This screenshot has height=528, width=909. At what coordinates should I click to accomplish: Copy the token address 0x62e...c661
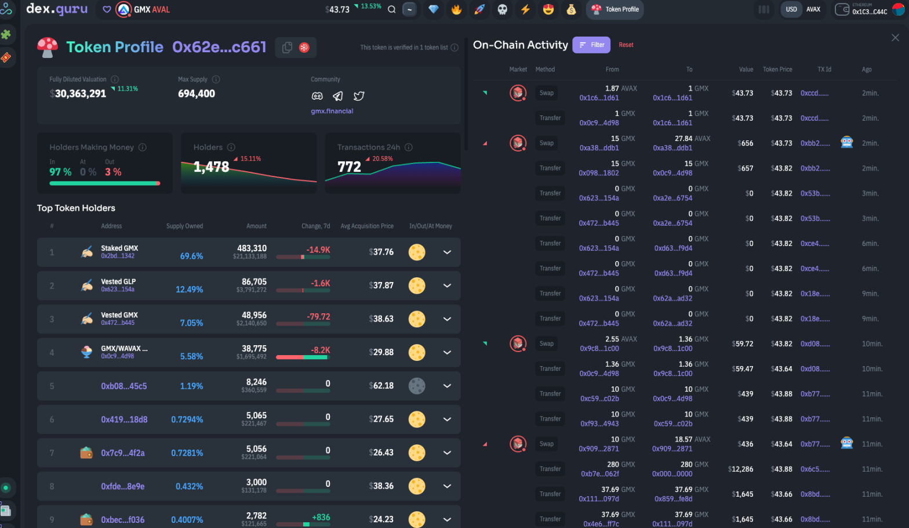(x=287, y=48)
